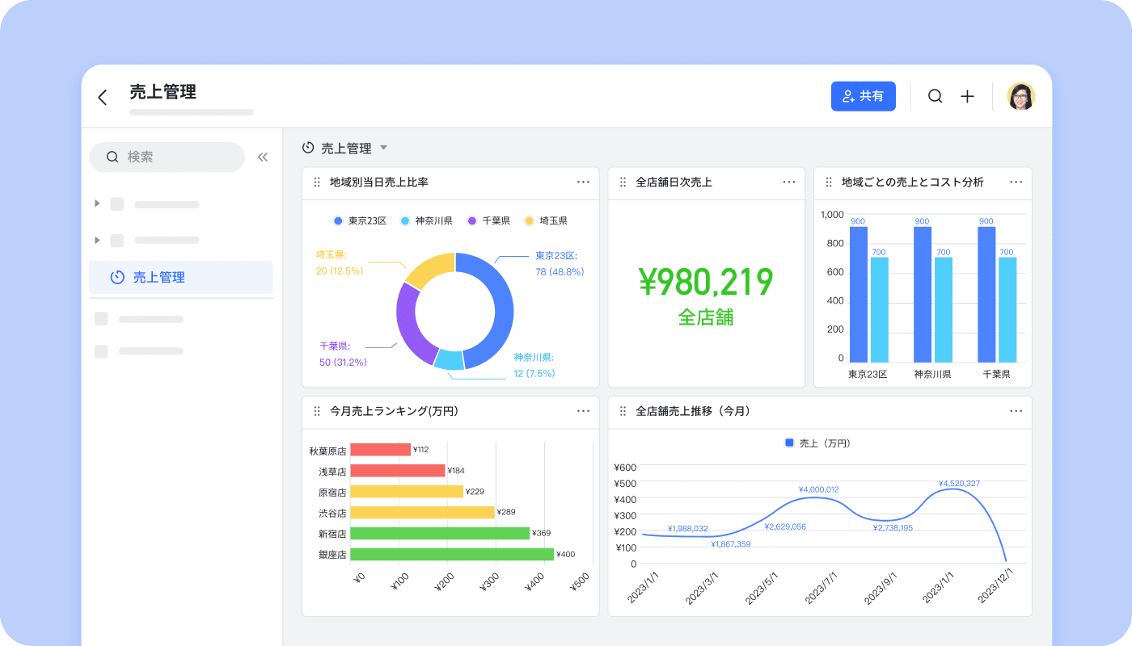Click the ¥4,000,012 data point label
Screen dimensions: 1132x646
click(818, 490)
